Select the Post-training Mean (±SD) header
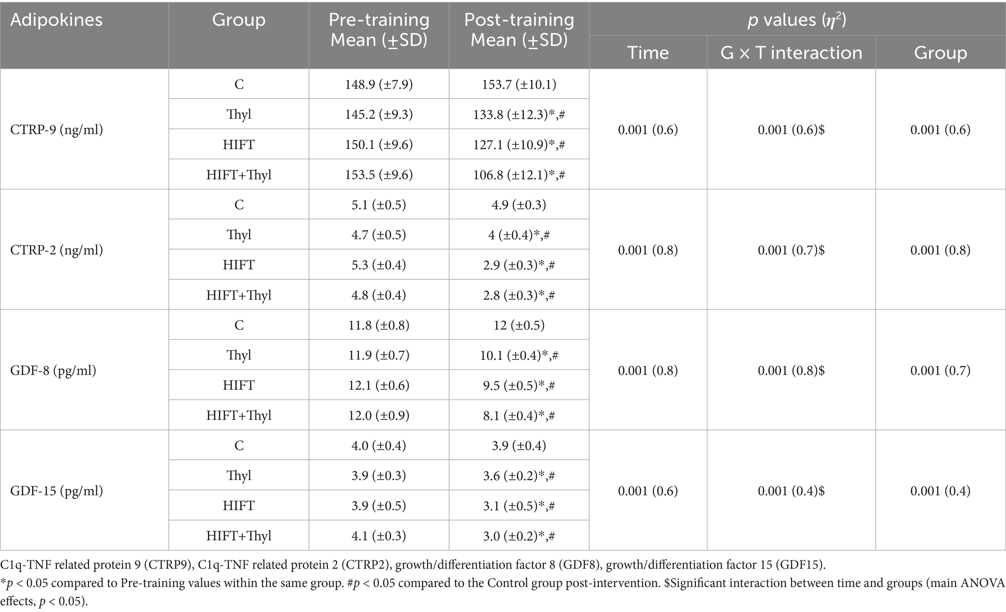Viewport: 1006px width, 612px height. click(x=519, y=30)
